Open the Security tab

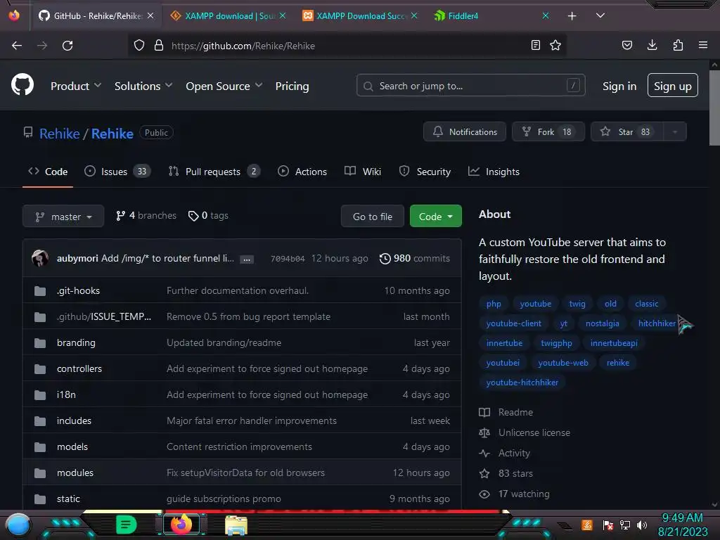click(x=425, y=172)
